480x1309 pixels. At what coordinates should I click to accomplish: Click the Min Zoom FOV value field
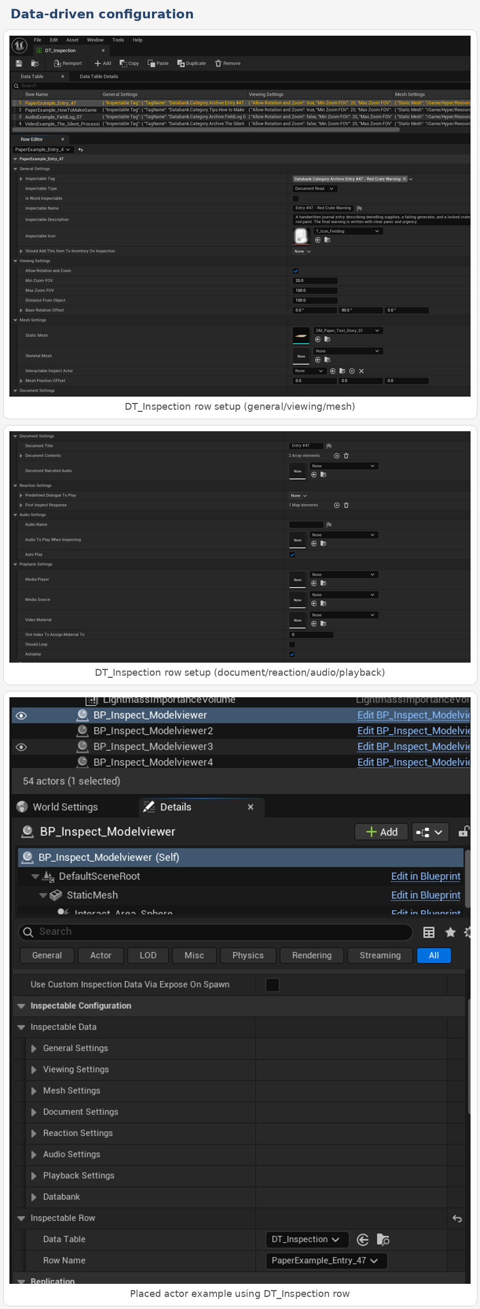[314, 281]
